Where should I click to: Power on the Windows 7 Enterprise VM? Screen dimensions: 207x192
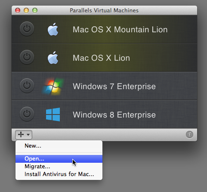pyautogui.click(x=27, y=86)
